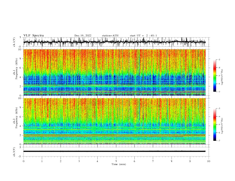
Task: Click the ch.1 voltage waveform trace
Action: (x=114, y=42)
